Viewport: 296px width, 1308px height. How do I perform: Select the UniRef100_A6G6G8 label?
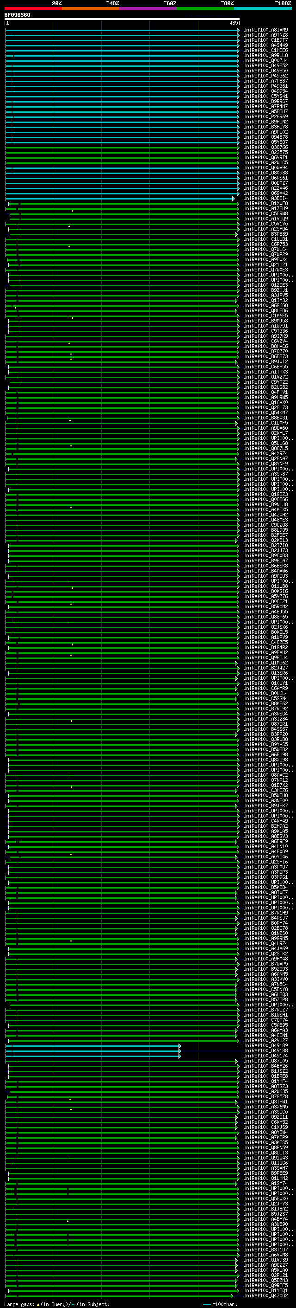point(265,306)
